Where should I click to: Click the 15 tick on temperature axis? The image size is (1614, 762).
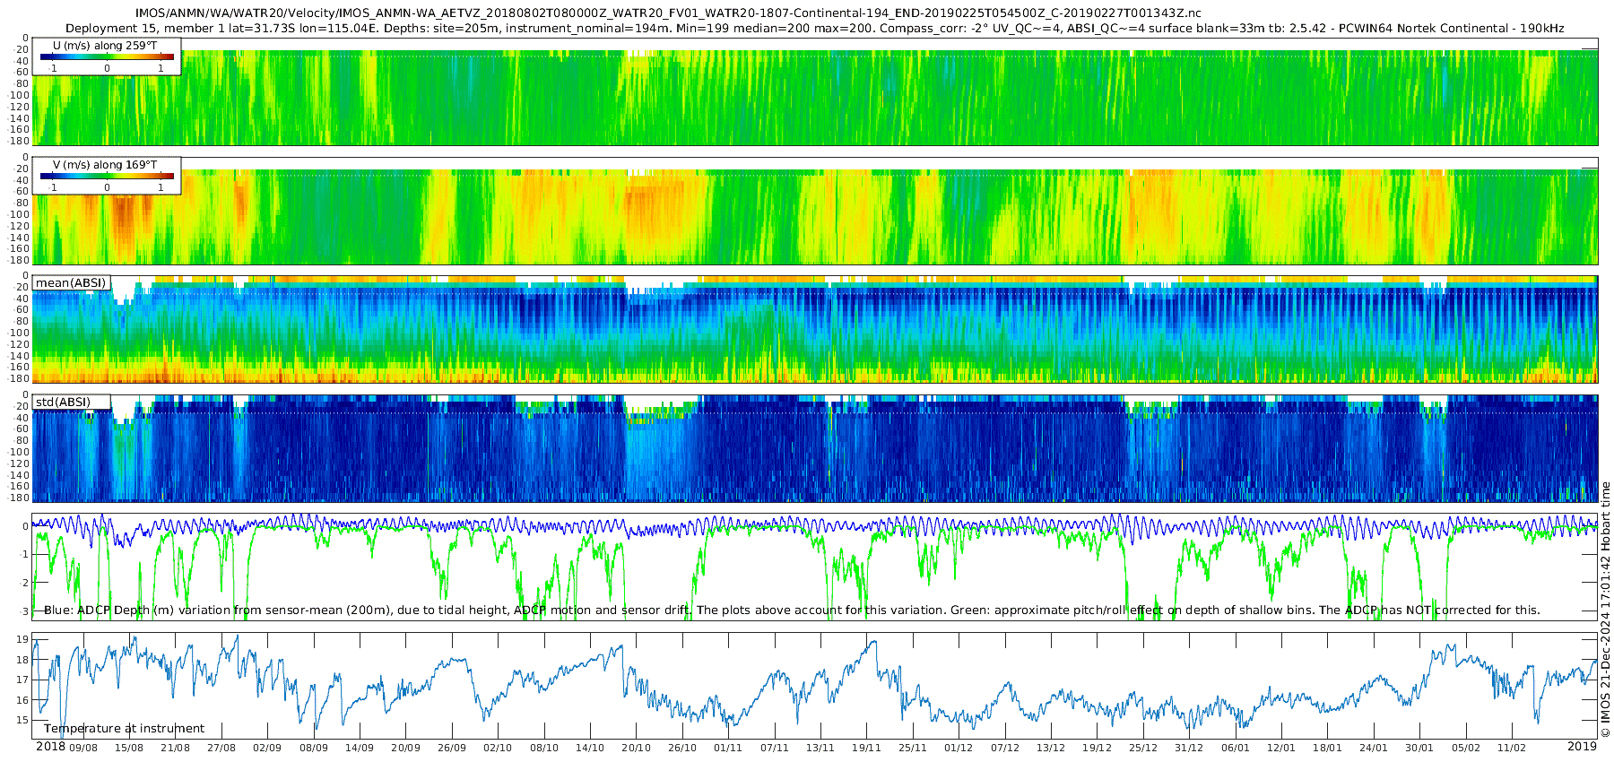tap(23, 720)
